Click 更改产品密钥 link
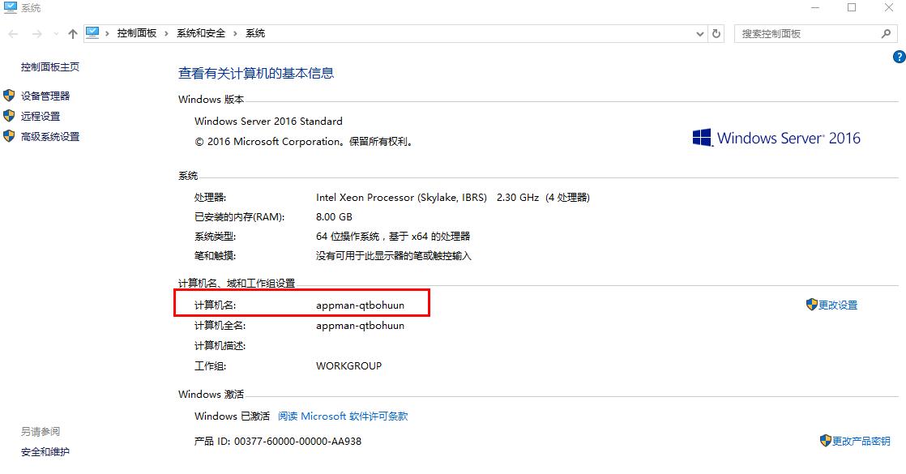 (861, 441)
